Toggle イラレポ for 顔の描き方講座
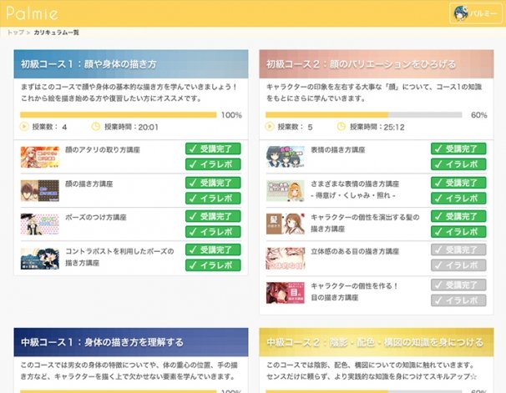 point(213,199)
